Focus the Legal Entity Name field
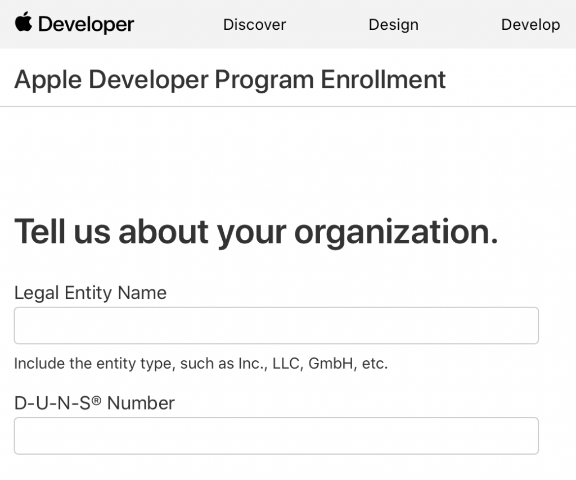The height and width of the screenshot is (480, 576). point(276,325)
